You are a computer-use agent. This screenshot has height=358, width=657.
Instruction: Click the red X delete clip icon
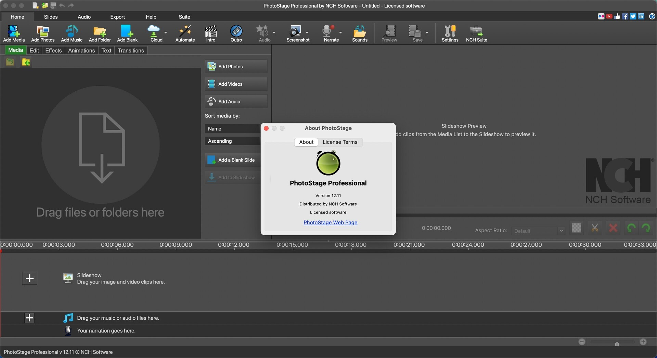613,228
